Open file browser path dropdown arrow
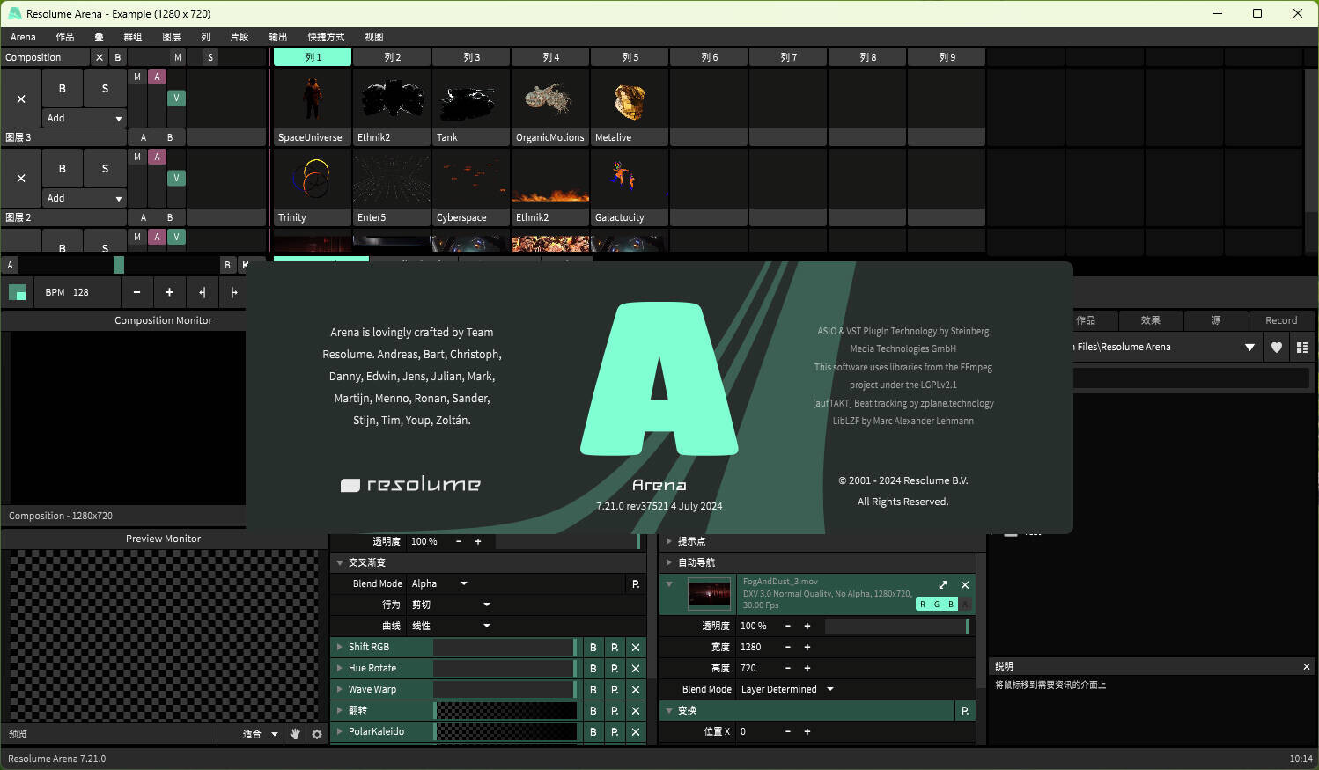The image size is (1319, 770). [1249, 347]
